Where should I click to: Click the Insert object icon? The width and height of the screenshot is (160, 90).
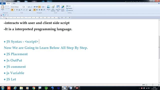point(63,7)
